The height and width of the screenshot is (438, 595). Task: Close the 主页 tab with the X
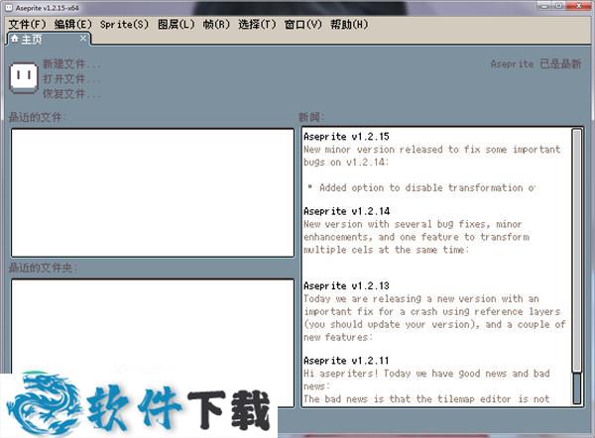coord(83,38)
